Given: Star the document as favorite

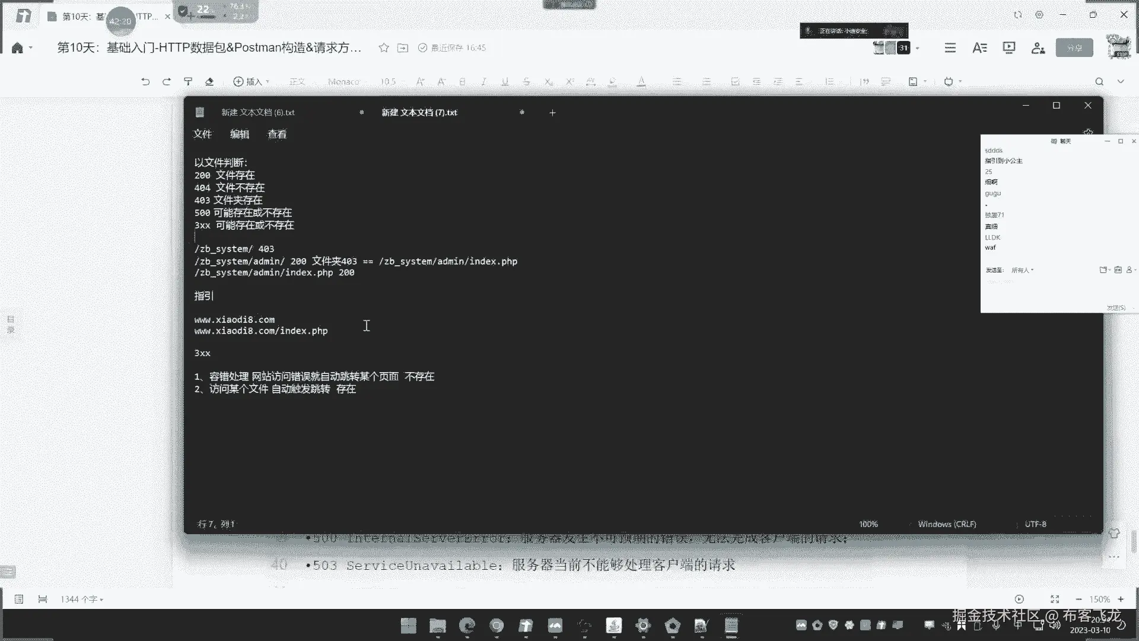Looking at the screenshot, I should coord(384,48).
